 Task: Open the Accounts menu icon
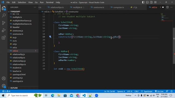click(x=4, y=78)
